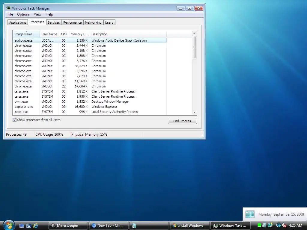Click the network computers tray icon

[x=278, y=225]
